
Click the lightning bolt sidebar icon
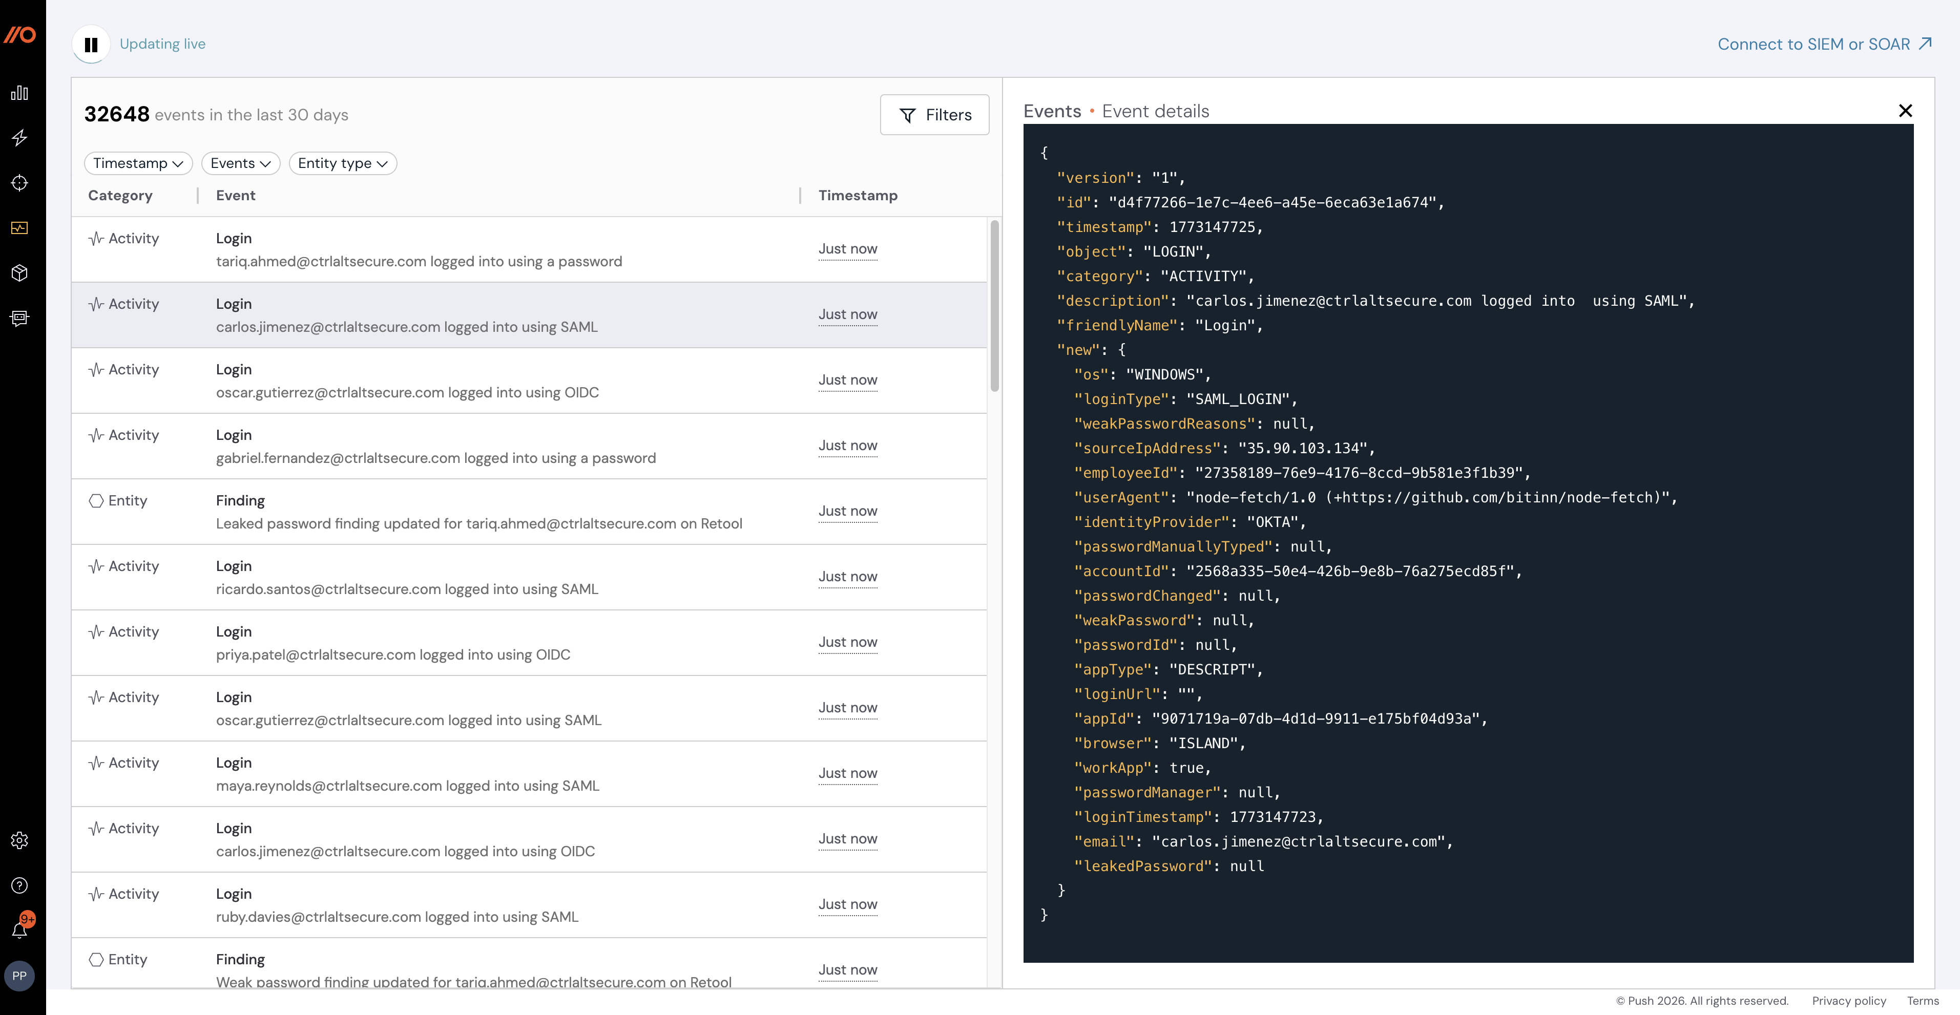20,138
